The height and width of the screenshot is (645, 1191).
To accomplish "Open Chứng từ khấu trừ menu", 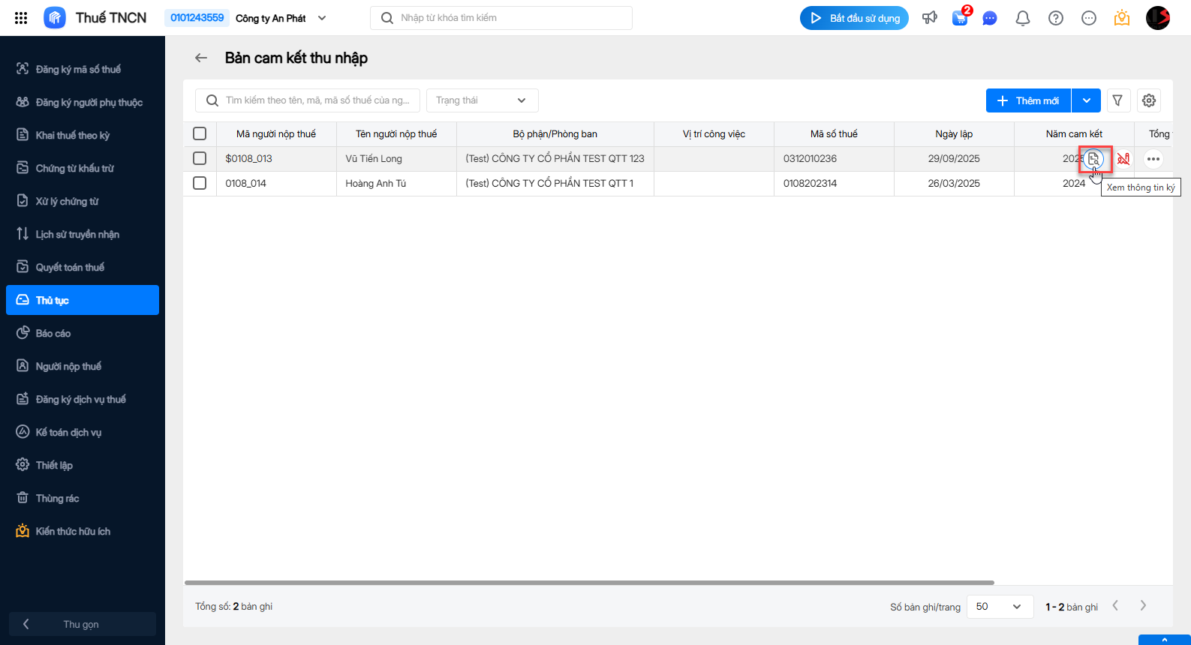I will click(x=83, y=168).
